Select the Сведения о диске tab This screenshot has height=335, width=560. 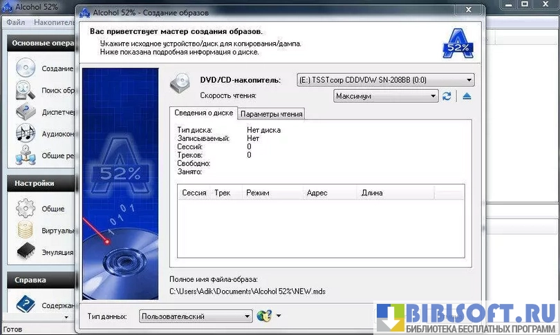coord(203,113)
